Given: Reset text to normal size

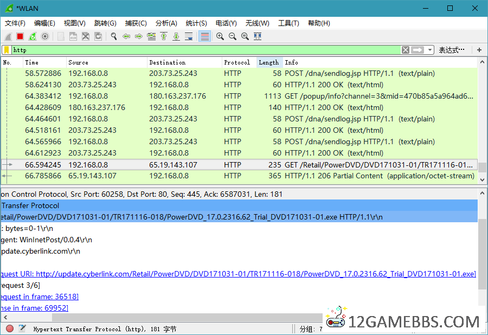Looking at the screenshot, I should coord(245,37).
